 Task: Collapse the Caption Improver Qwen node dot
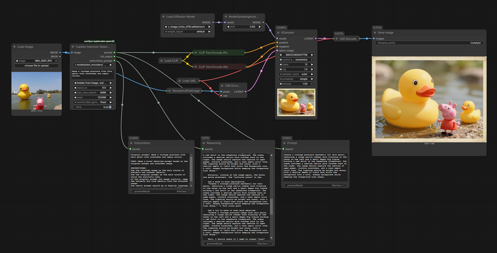tap(73, 47)
